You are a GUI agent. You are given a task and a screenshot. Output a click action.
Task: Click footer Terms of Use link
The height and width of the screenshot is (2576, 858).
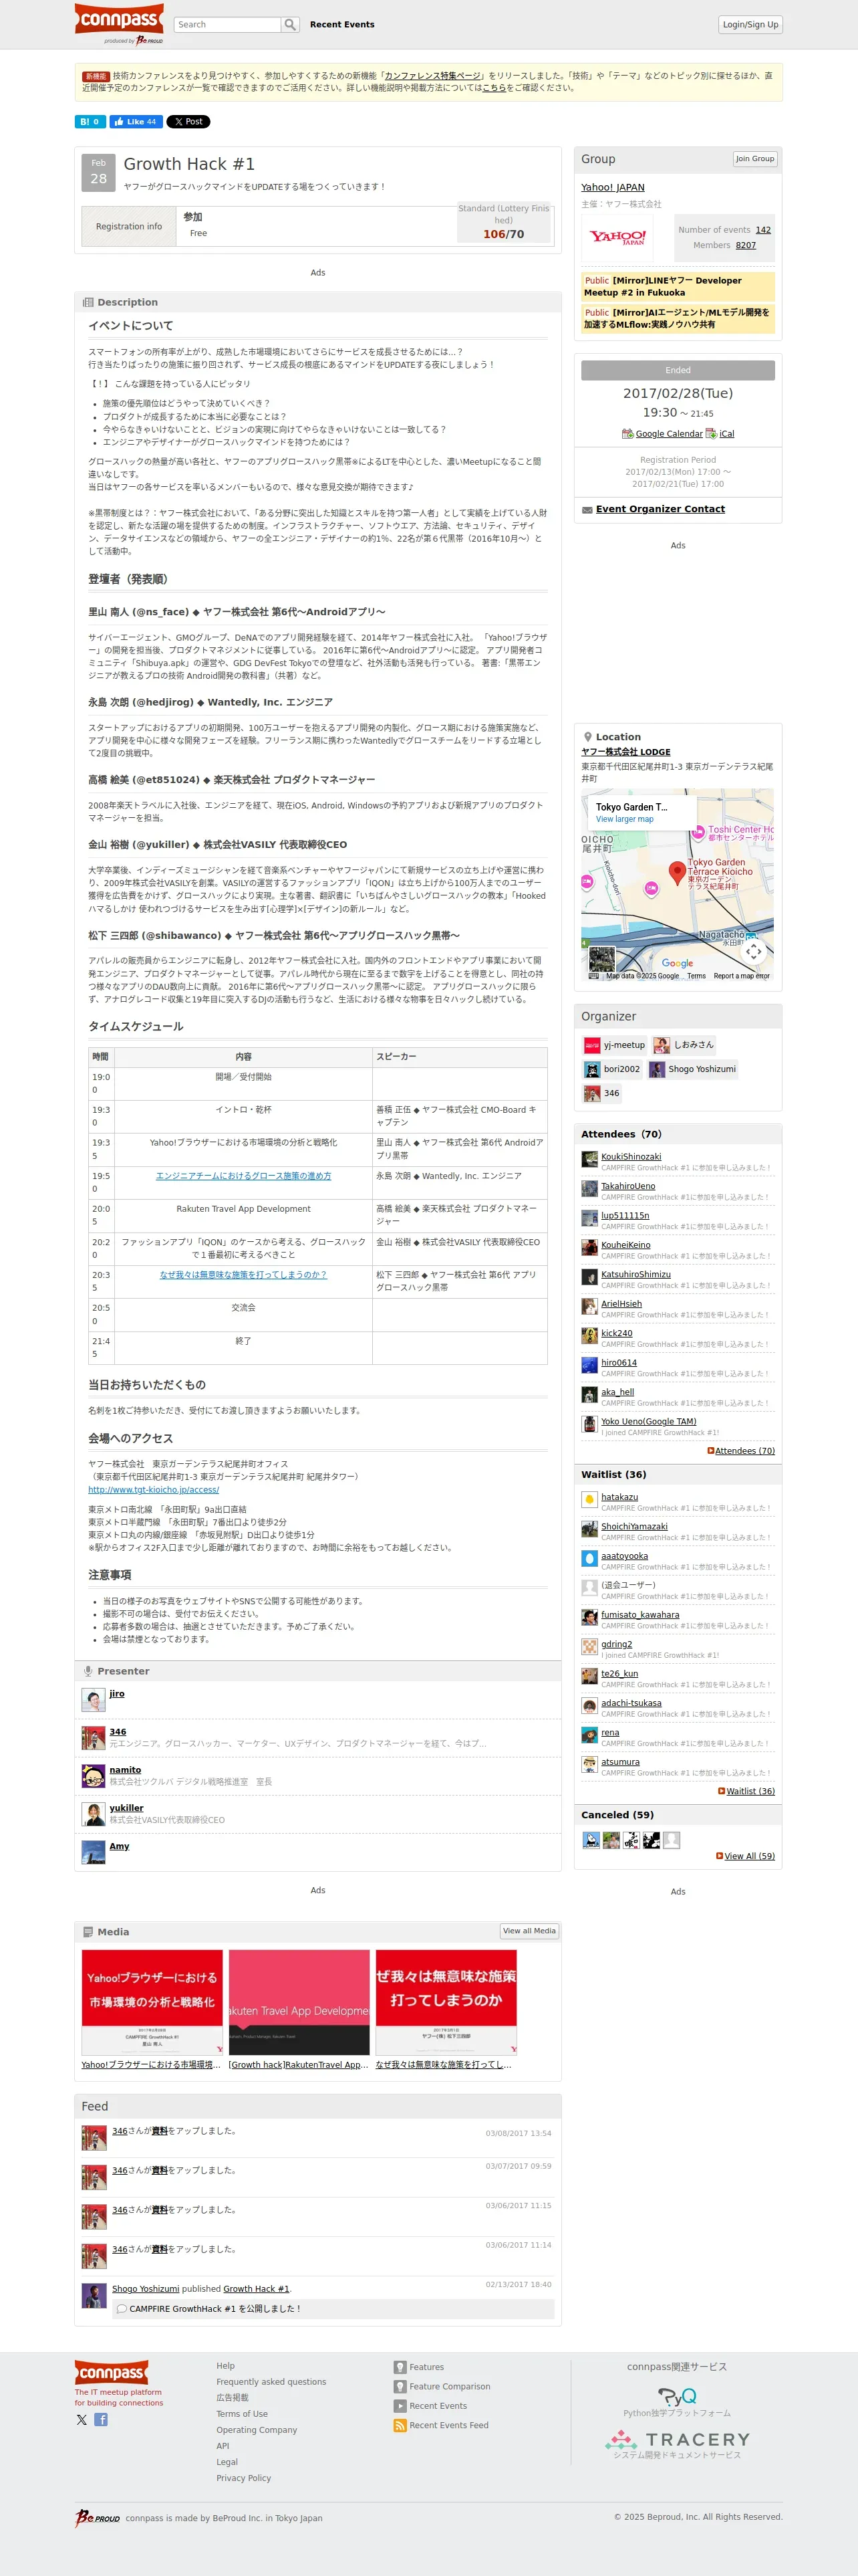(242, 2414)
